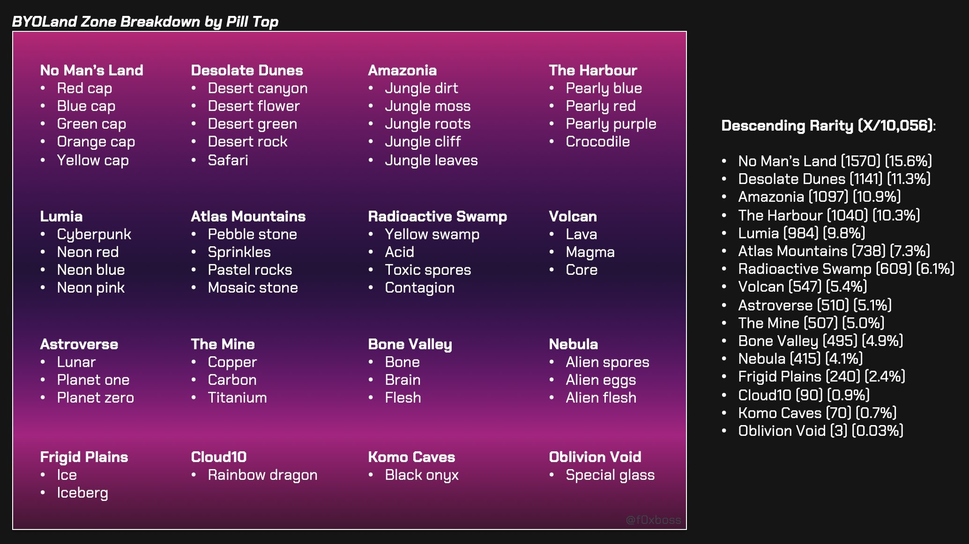
Task: Select Oblivion Void (3) rarity entry
Action: 821,431
